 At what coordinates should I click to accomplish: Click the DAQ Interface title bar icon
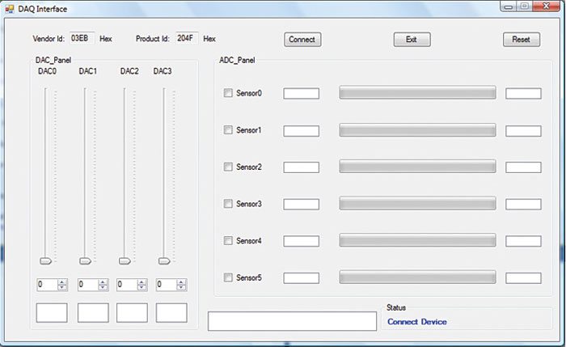click(10, 9)
